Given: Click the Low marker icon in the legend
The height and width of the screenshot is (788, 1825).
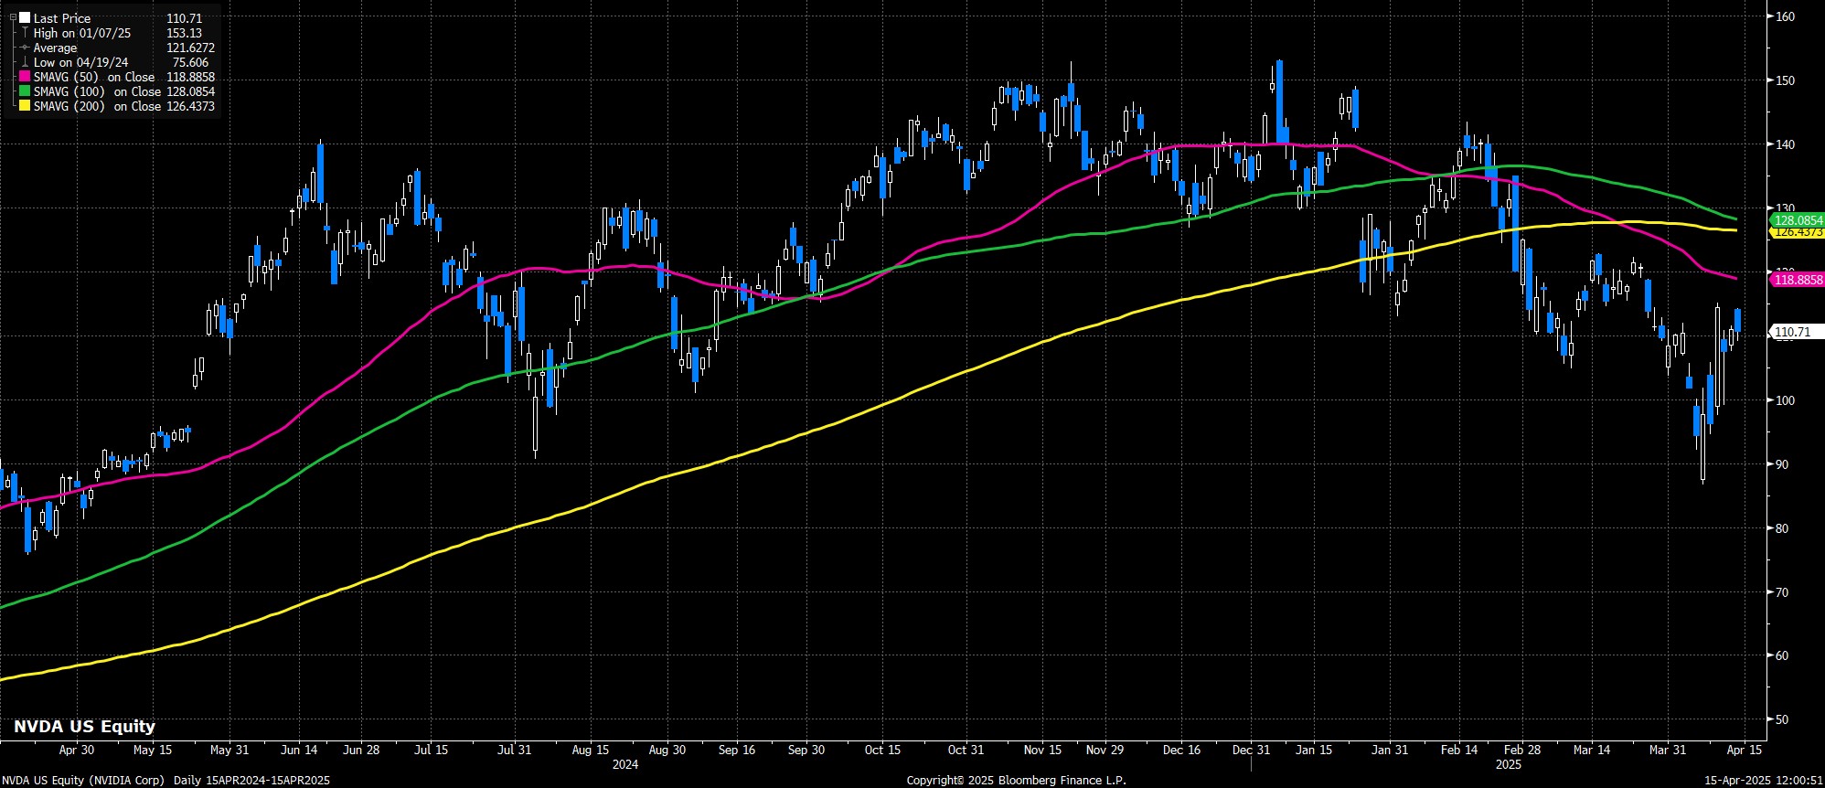Looking at the screenshot, I should point(26,62).
